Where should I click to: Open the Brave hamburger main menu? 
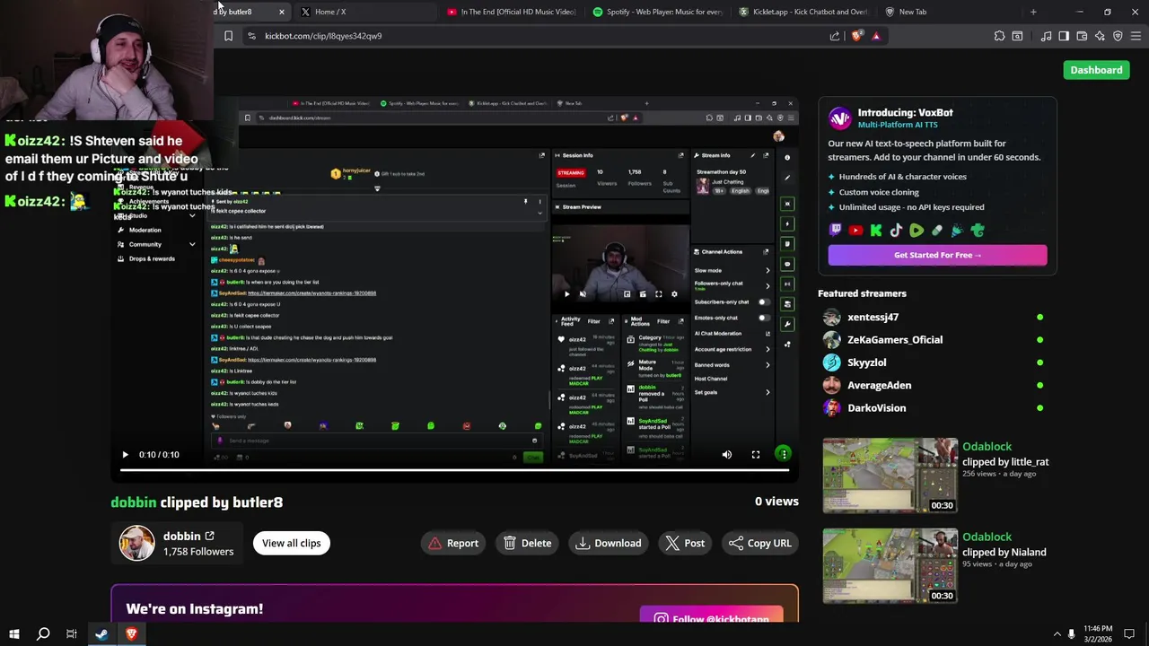[x=1136, y=36]
